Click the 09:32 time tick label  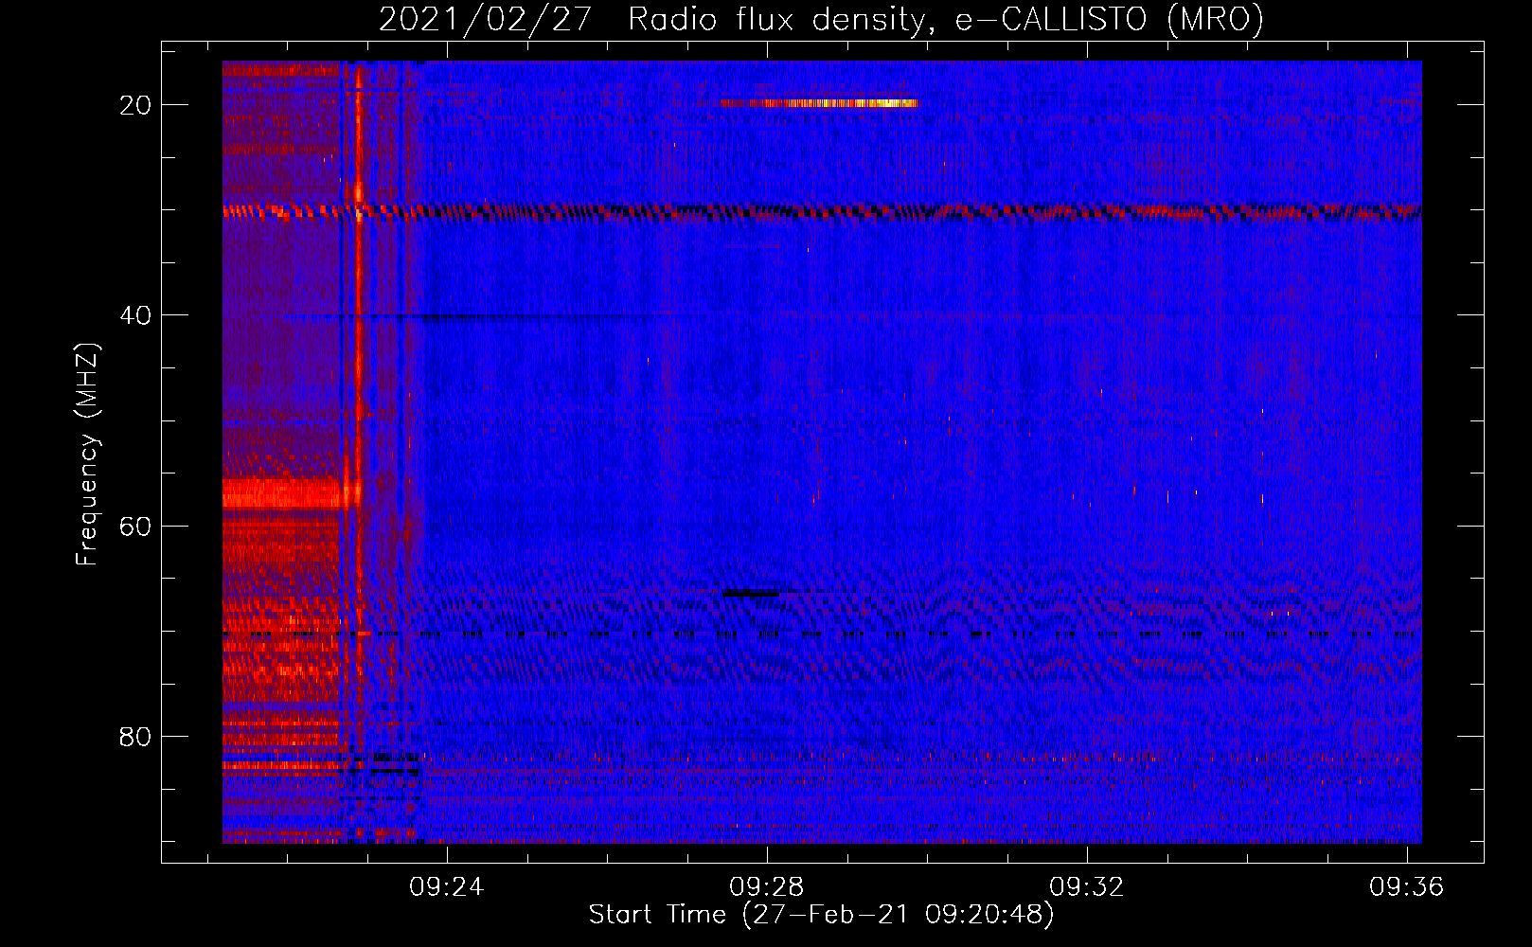pos(1087,886)
